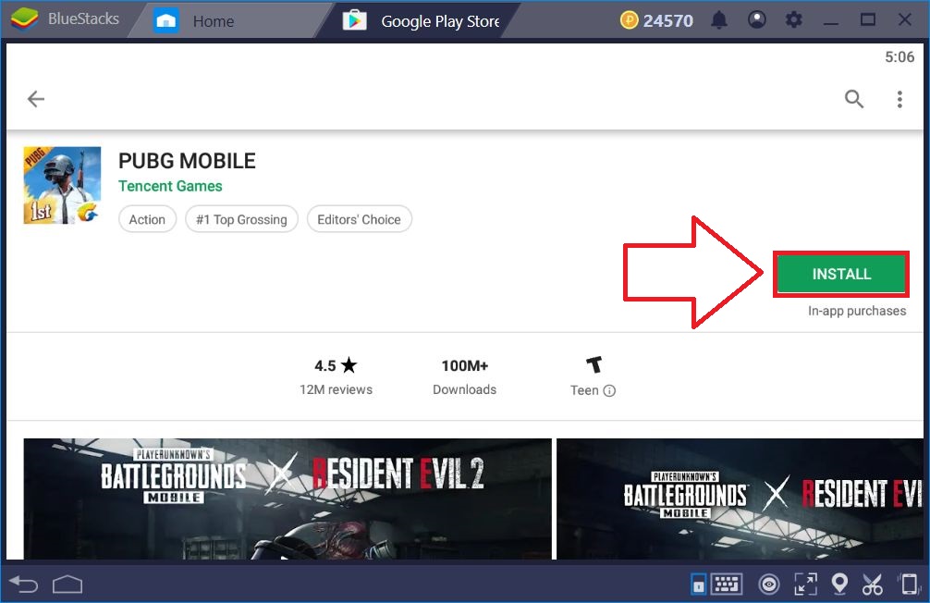Select the Editors' Choice chip

(359, 219)
